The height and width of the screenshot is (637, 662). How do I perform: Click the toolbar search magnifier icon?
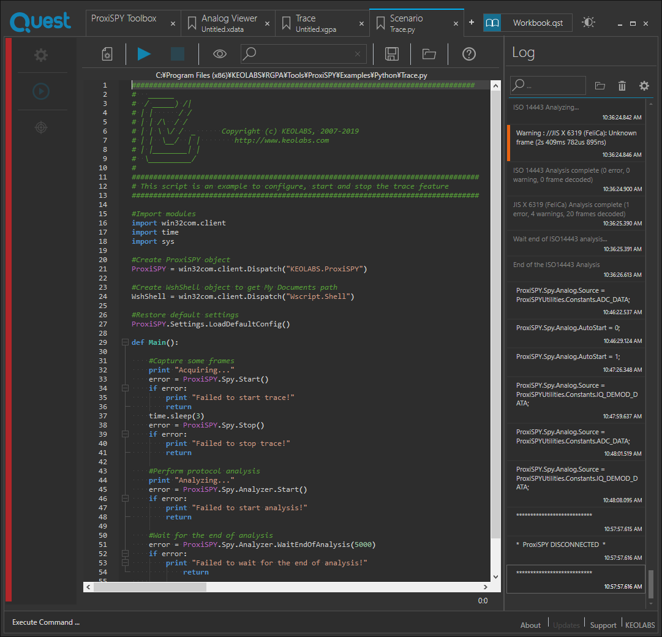point(250,54)
